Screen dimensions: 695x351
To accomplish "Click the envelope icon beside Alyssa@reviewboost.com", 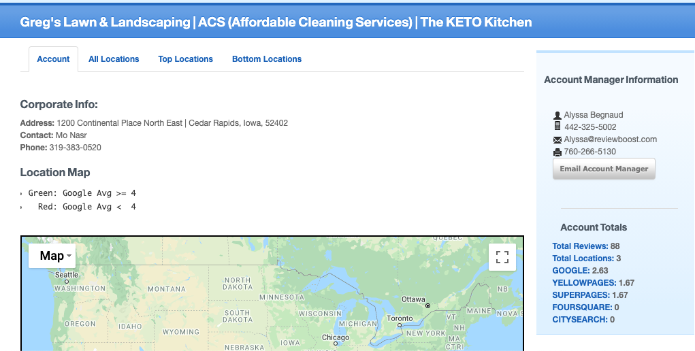I will [557, 140].
